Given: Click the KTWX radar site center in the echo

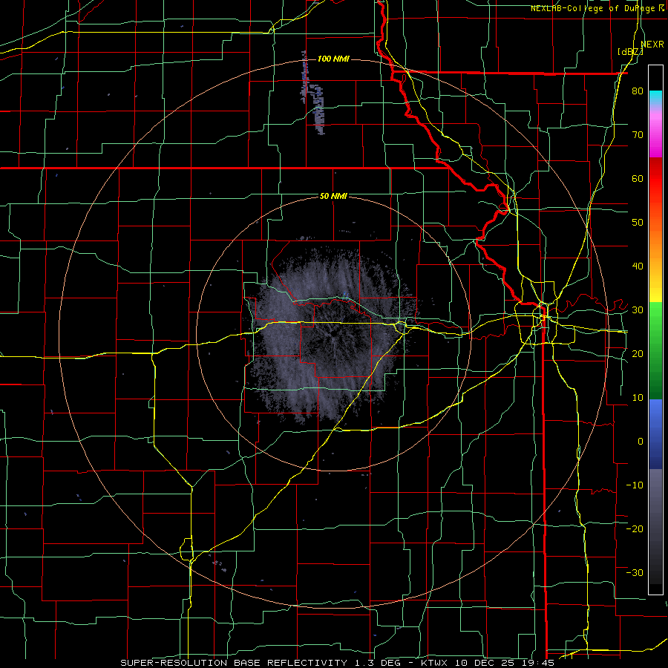Looking at the screenshot, I should click(333, 334).
